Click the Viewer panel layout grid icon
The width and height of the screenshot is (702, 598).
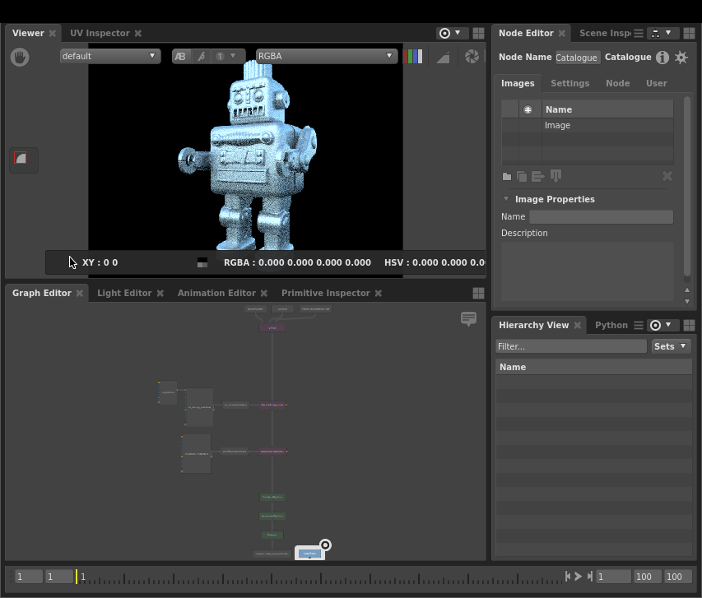(478, 33)
